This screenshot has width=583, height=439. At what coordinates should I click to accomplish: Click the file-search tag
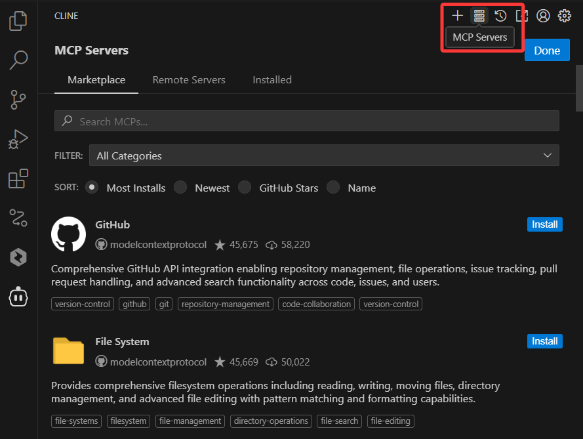point(339,421)
